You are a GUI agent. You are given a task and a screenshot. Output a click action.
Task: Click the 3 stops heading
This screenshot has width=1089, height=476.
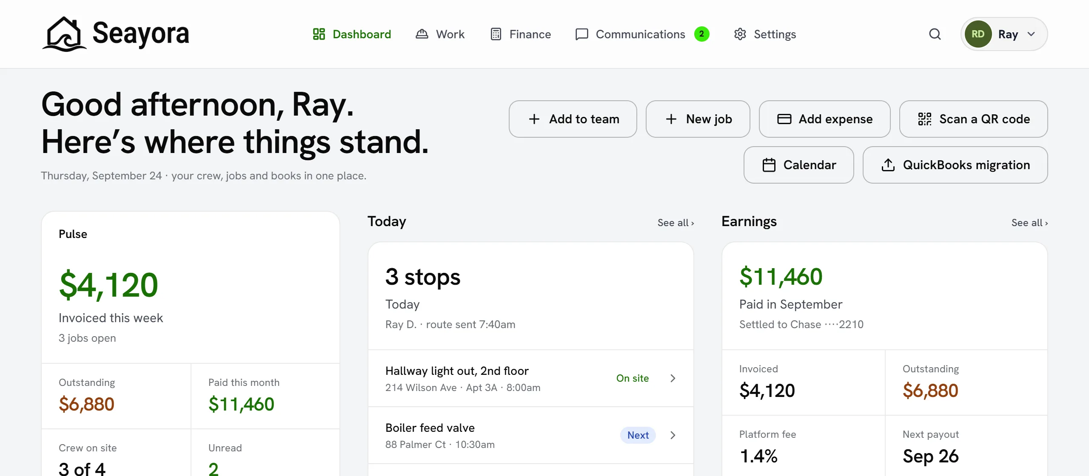coord(423,277)
